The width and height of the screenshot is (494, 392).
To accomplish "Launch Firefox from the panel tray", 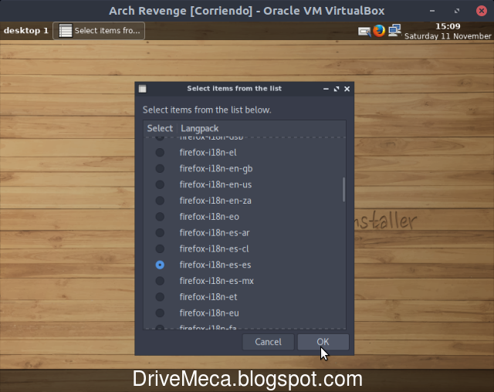I will click(379, 31).
